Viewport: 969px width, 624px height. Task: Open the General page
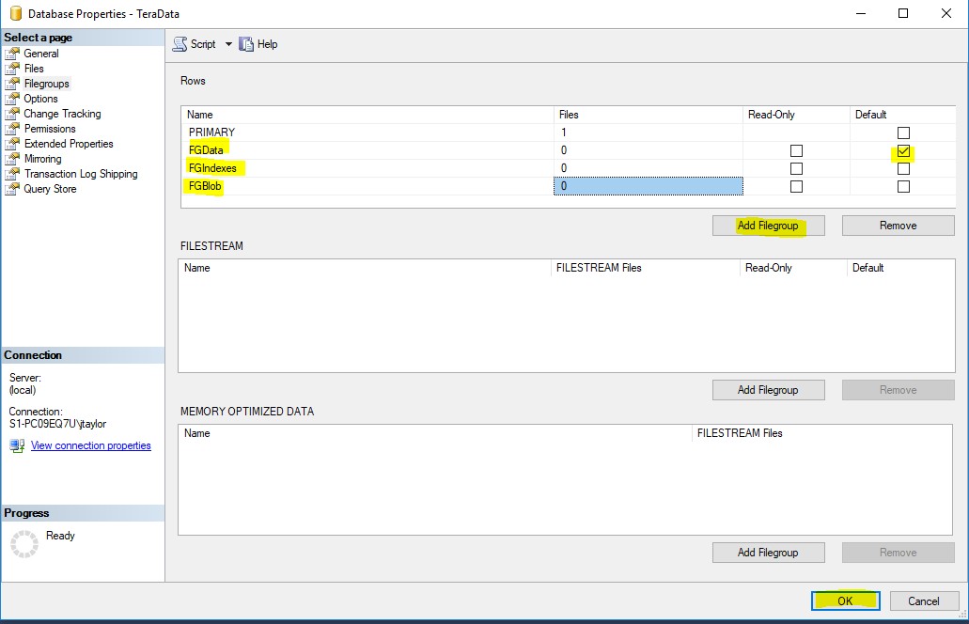pyautogui.click(x=41, y=54)
